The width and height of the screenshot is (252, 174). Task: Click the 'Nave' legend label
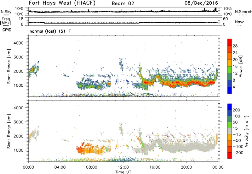pyautogui.click(x=239, y=22)
